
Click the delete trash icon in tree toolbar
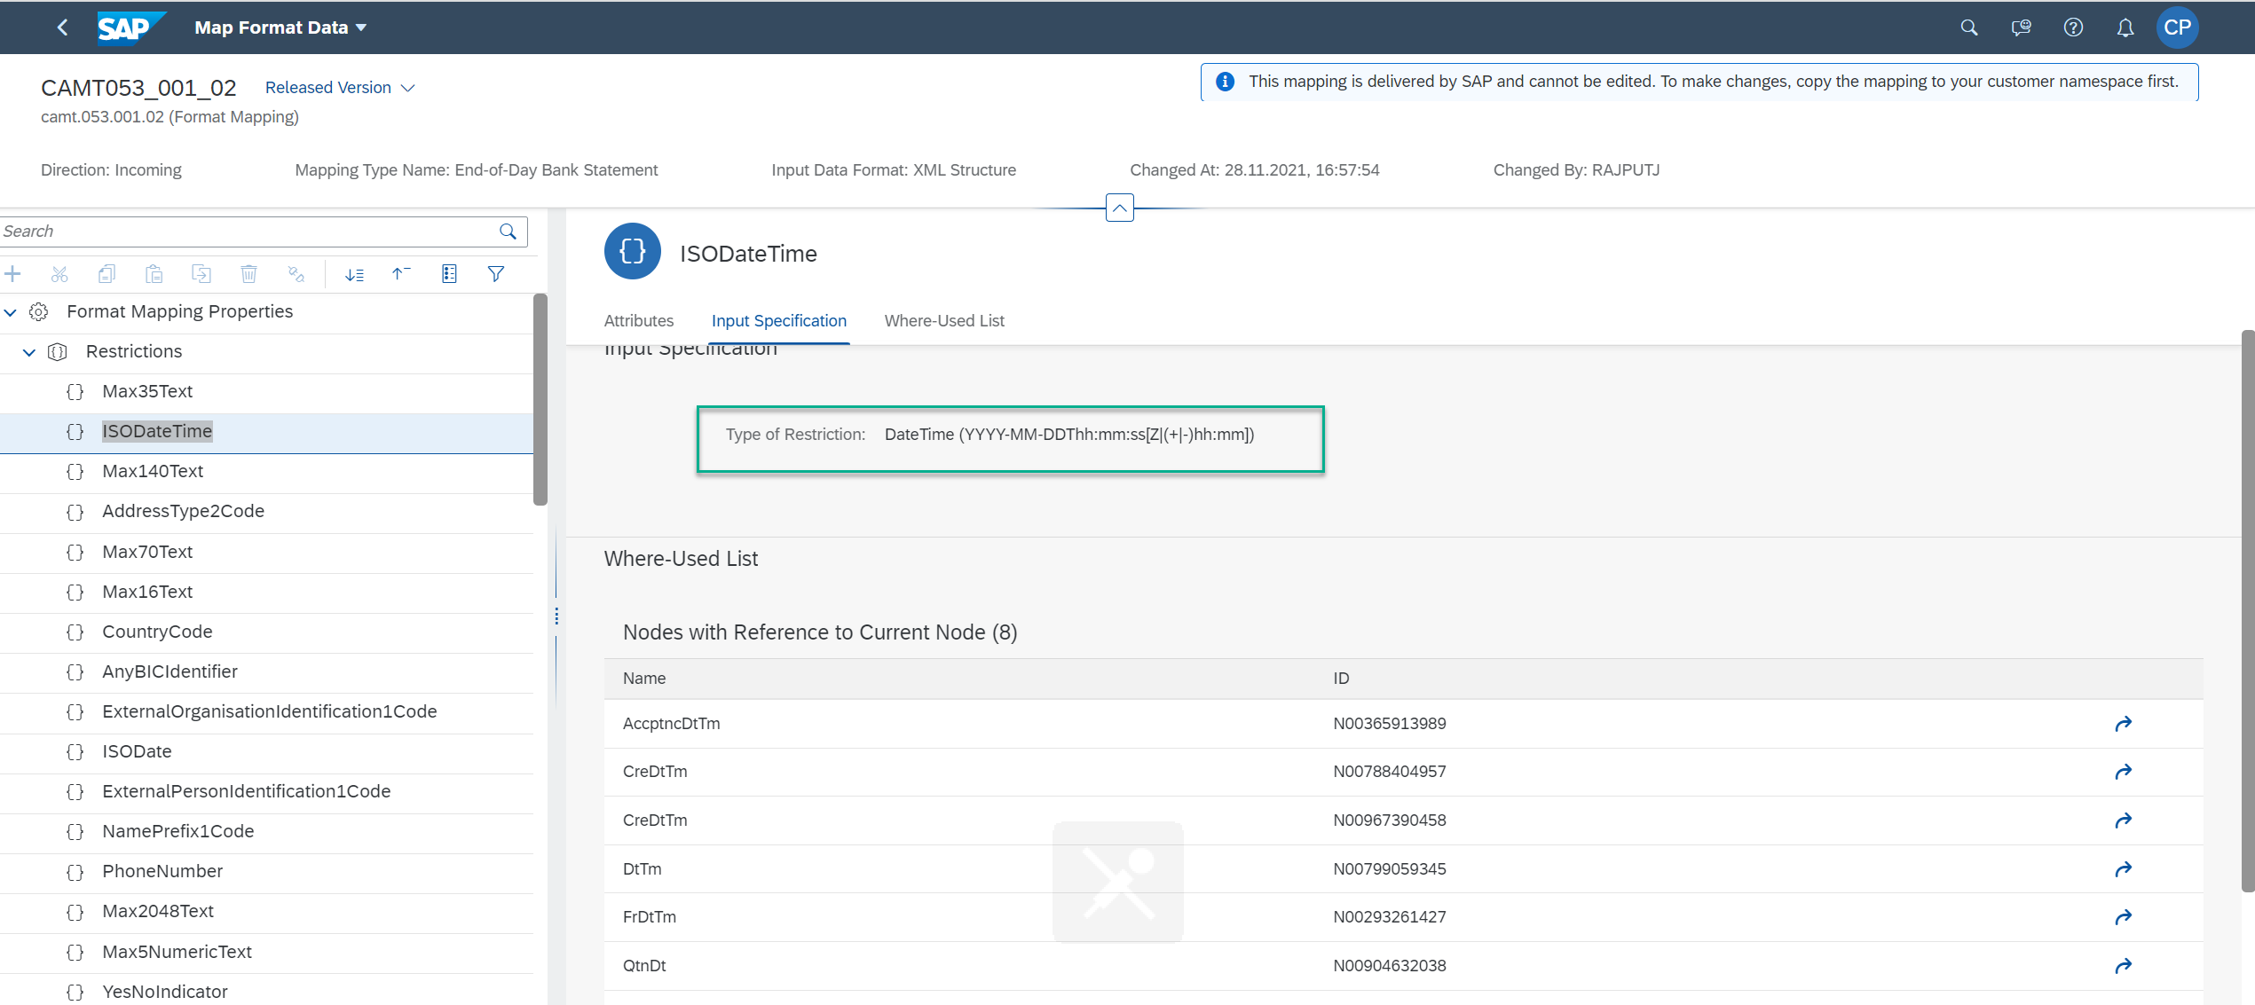pyautogui.click(x=249, y=274)
